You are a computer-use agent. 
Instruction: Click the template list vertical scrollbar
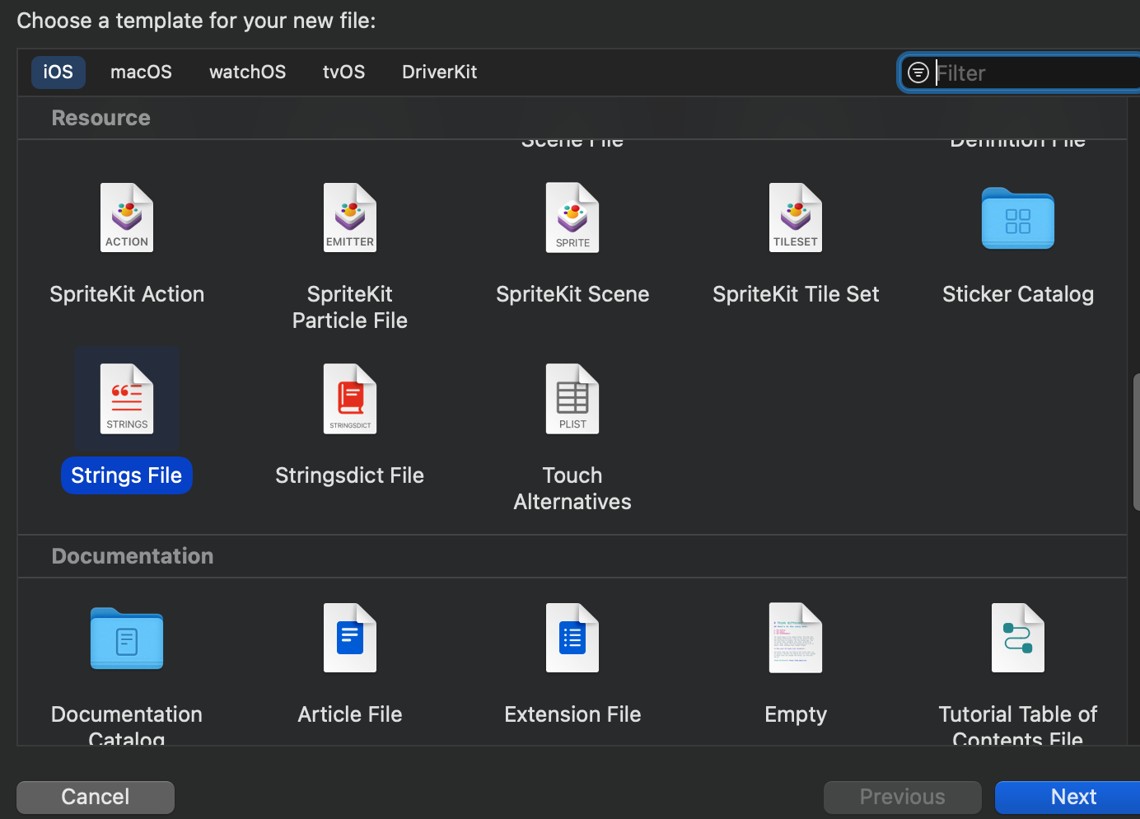point(1136,442)
